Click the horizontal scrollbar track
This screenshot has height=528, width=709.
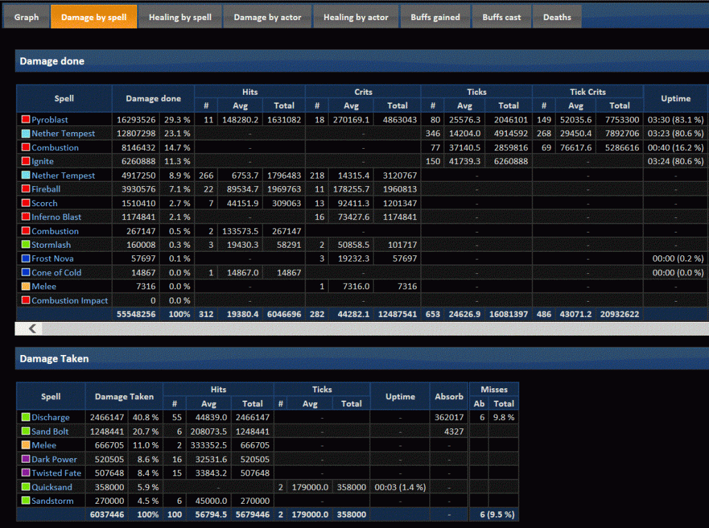point(375,329)
